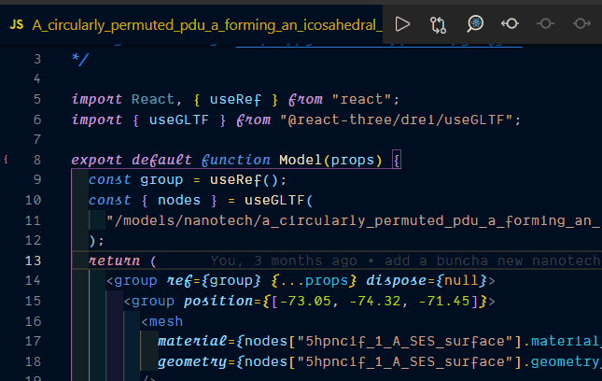
Task: Select the A_circularly_permuted_pdu file tab
Action: coord(191,24)
